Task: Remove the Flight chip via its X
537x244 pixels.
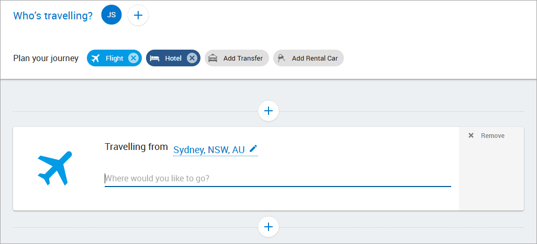Action: (133, 58)
